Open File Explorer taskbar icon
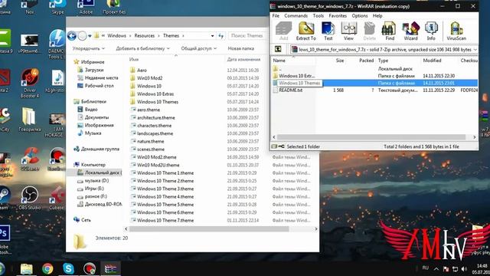 27,268
